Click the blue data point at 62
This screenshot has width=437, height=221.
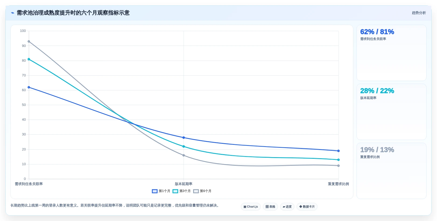(29, 87)
